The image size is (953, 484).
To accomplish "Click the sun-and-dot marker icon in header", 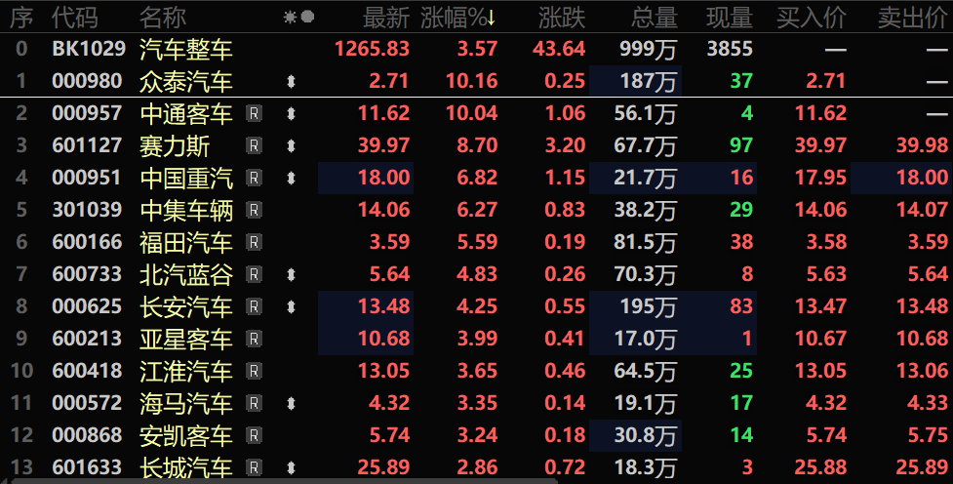I will click(299, 17).
